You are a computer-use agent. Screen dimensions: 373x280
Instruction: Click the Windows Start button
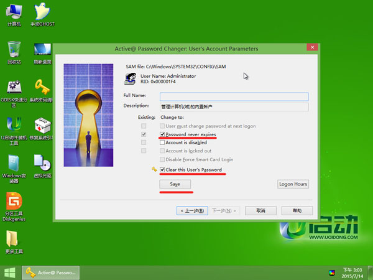(x=10, y=273)
